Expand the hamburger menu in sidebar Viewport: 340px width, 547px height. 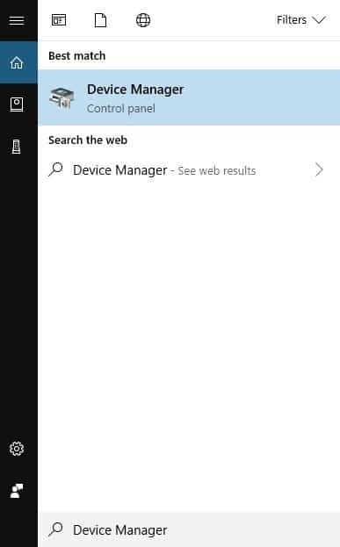[17, 20]
